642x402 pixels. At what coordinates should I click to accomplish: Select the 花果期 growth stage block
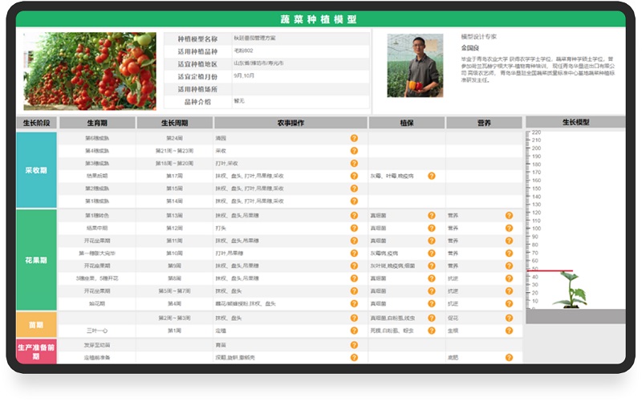(36, 260)
